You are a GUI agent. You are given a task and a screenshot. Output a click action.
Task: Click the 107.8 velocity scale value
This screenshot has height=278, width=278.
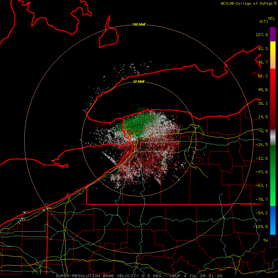pyautogui.click(x=262, y=35)
